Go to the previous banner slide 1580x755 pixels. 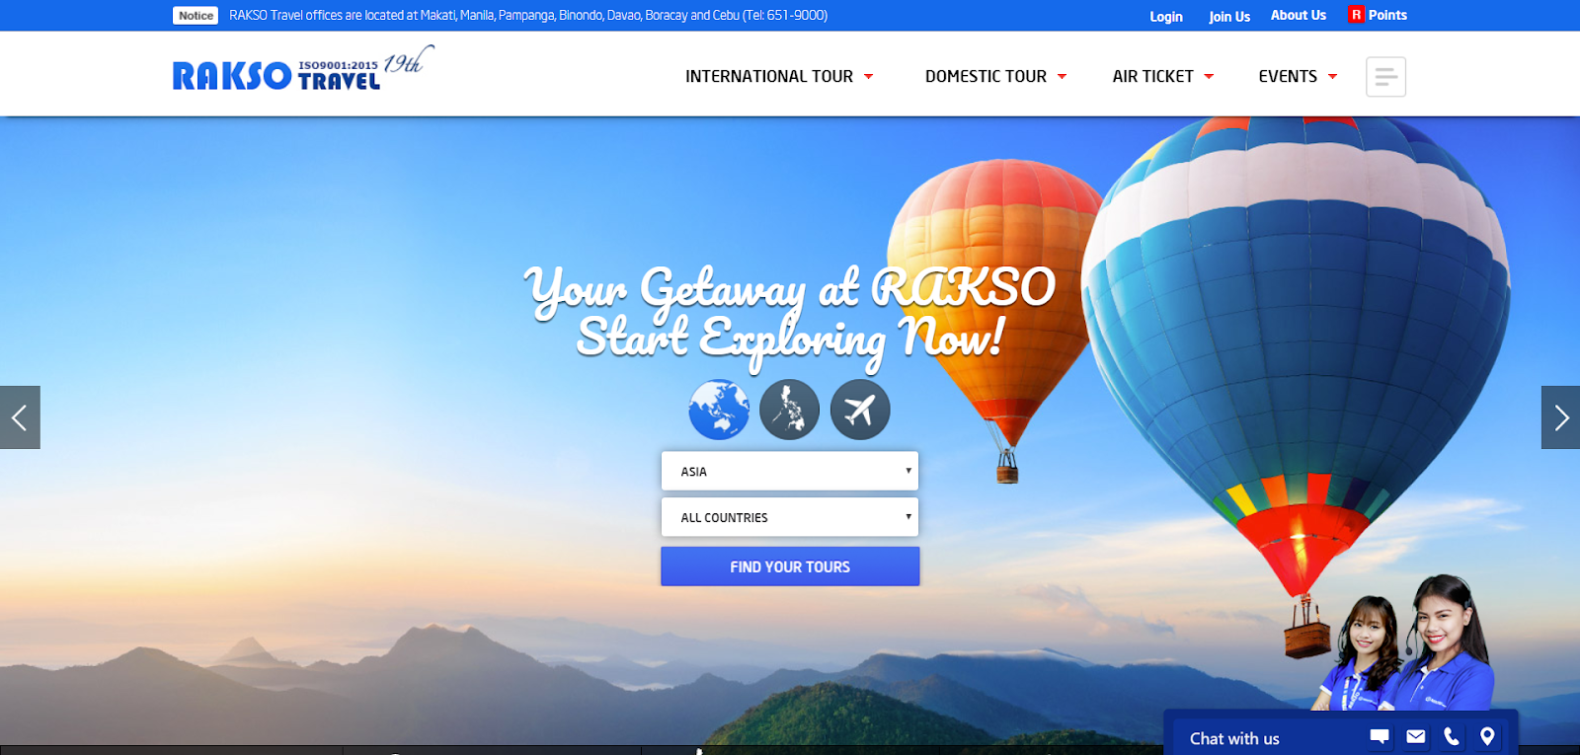coord(20,417)
